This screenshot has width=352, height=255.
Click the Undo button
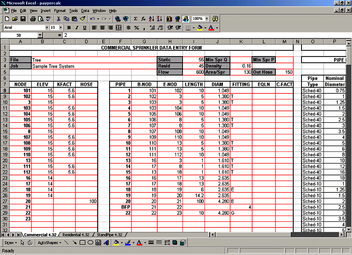click(93, 19)
